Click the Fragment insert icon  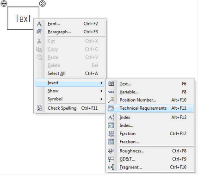click(111, 167)
